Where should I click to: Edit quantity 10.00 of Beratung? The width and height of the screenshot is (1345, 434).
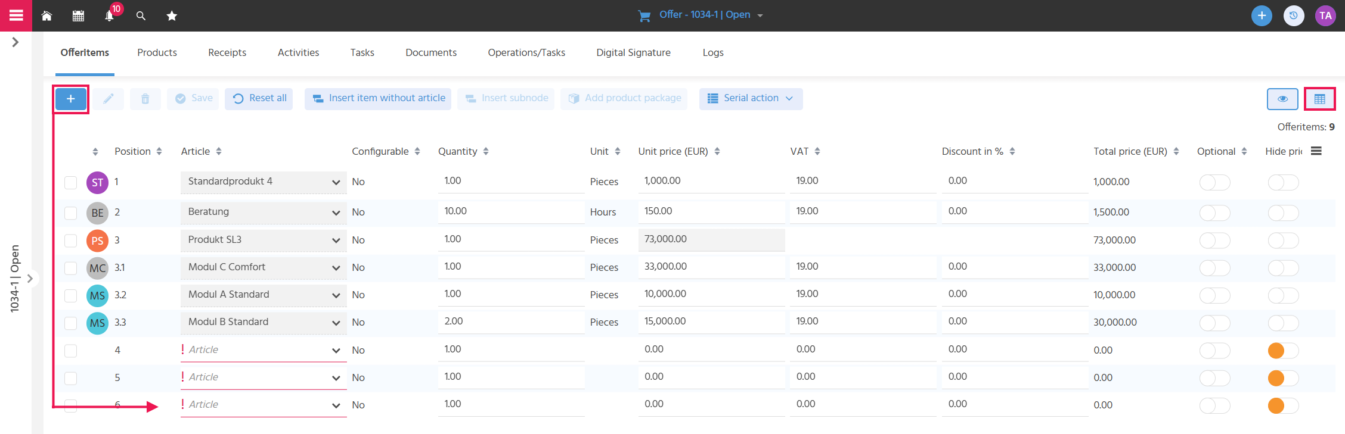pyautogui.click(x=511, y=212)
